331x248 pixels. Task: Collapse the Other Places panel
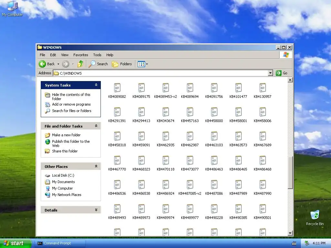tap(96, 166)
